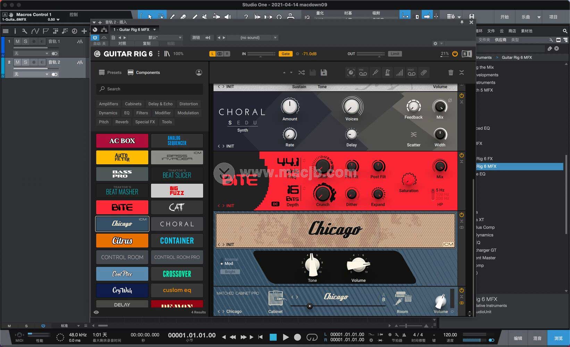The image size is (570, 347).
Task: Collapse the Chicago module expander arrows
Action: pyautogui.click(x=462, y=221)
